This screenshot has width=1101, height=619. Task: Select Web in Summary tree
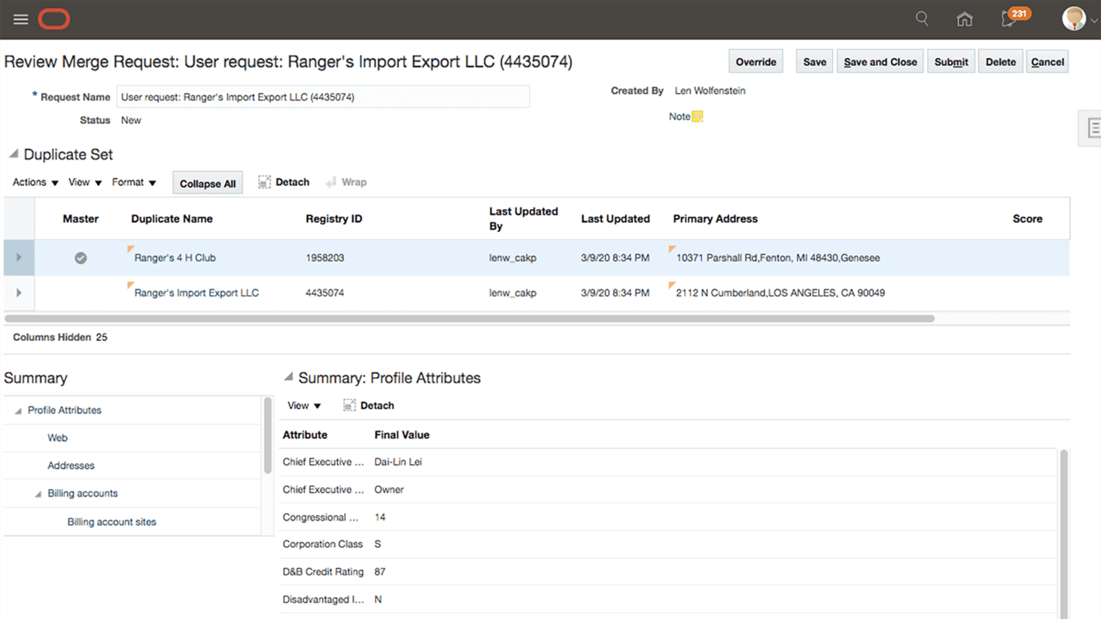58,438
